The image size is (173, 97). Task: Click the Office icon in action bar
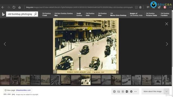pyautogui.click(x=127, y=92)
